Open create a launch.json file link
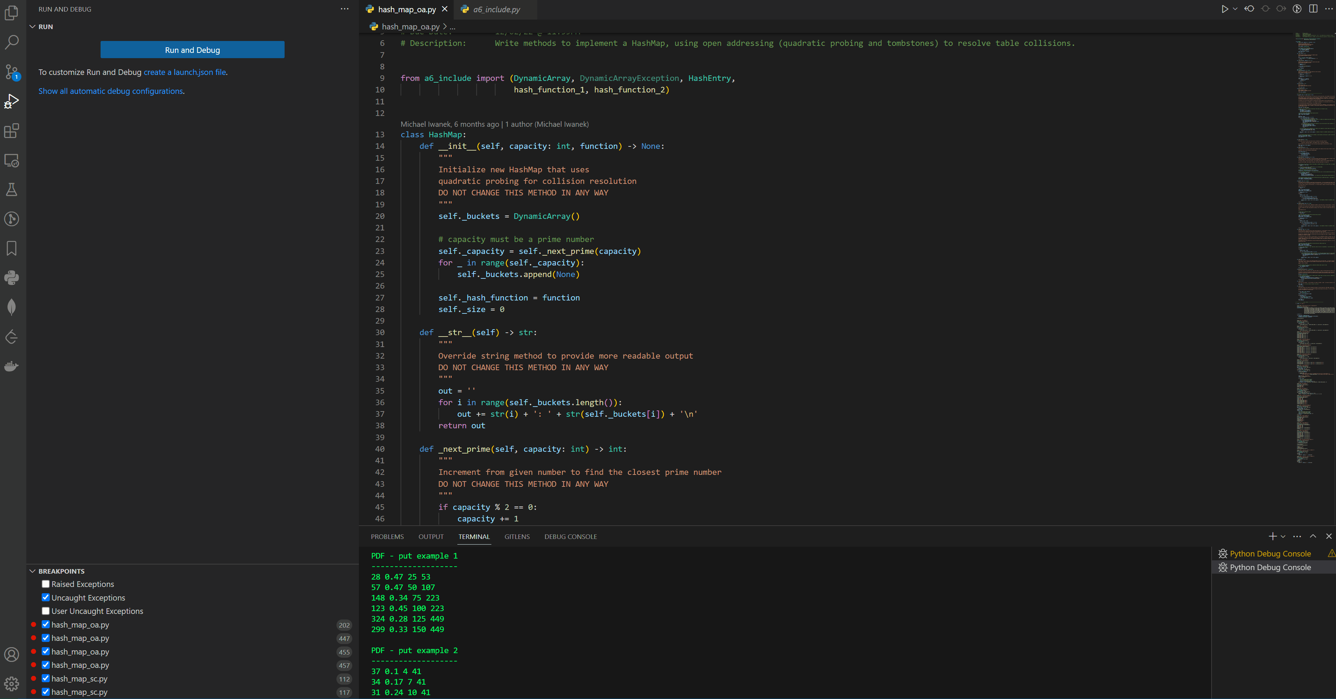 tap(185, 72)
